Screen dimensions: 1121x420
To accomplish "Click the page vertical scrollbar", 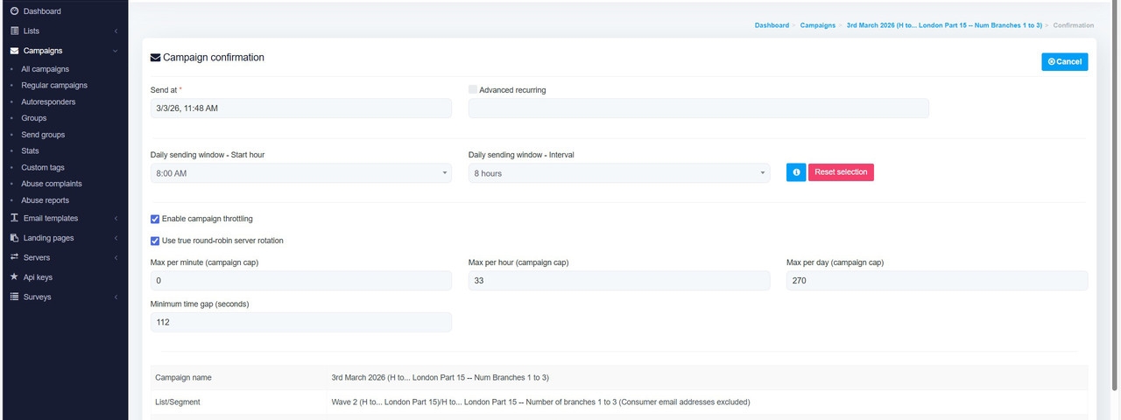I will point(1116,197).
